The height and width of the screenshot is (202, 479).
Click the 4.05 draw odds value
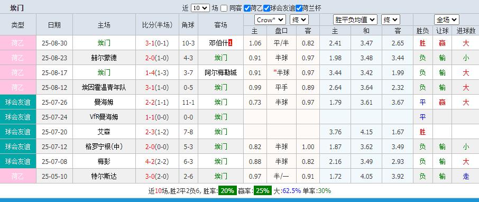tap(366, 176)
